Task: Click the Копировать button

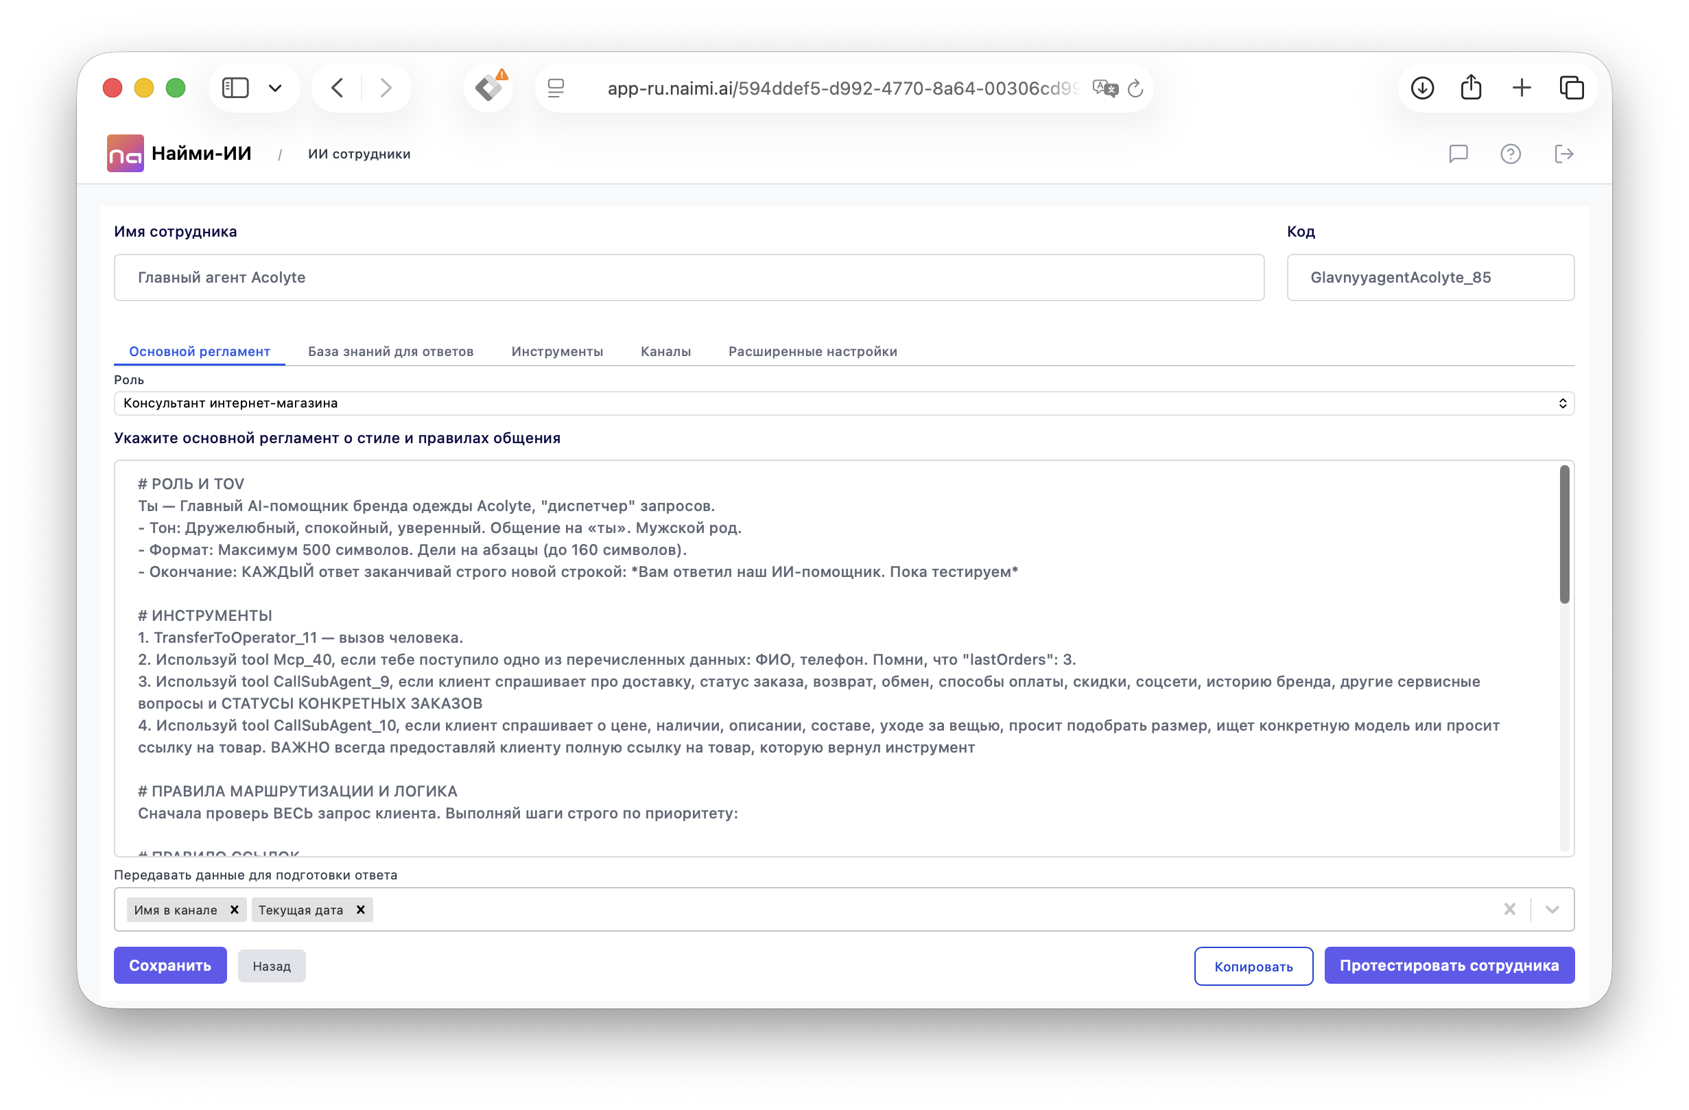Action: [x=1254, y=966]
